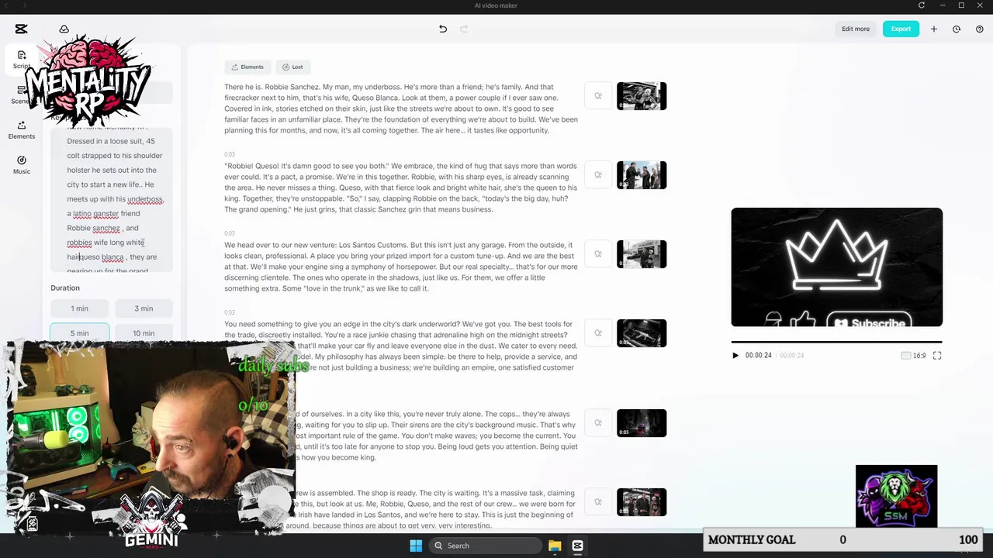Click the preview progress bar

tap(836, 342)
